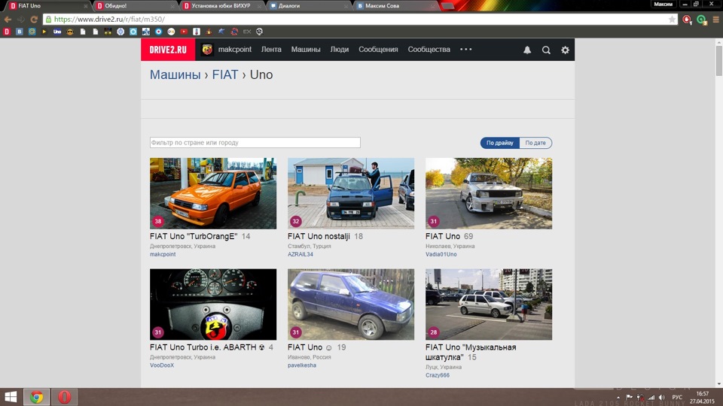Viewport: 723px width, 406px height.
Task: Open owner link 'Vadia01Uno'
Action: pos(441,254)
